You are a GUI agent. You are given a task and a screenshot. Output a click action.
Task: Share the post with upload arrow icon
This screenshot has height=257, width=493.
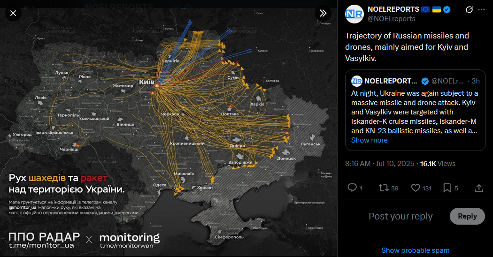[479, 188]
